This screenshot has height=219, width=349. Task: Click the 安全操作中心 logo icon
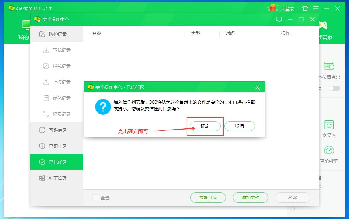(x=37, y=19)
